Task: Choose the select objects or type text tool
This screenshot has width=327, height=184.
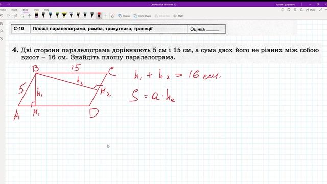Action: coord(15,16)
